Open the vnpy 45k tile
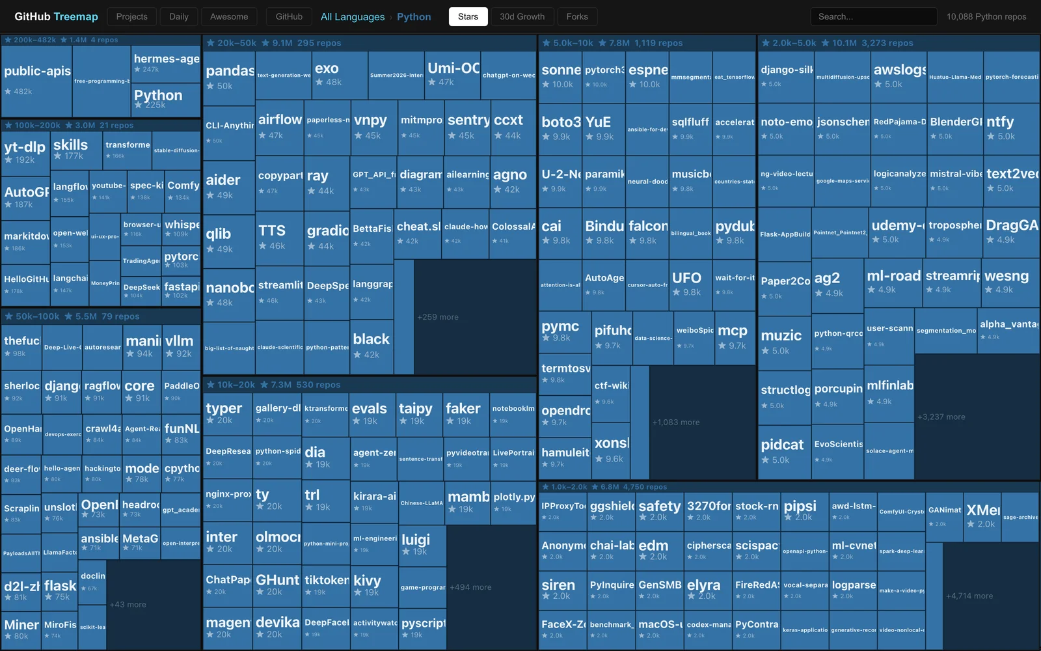 coord(373,128)
